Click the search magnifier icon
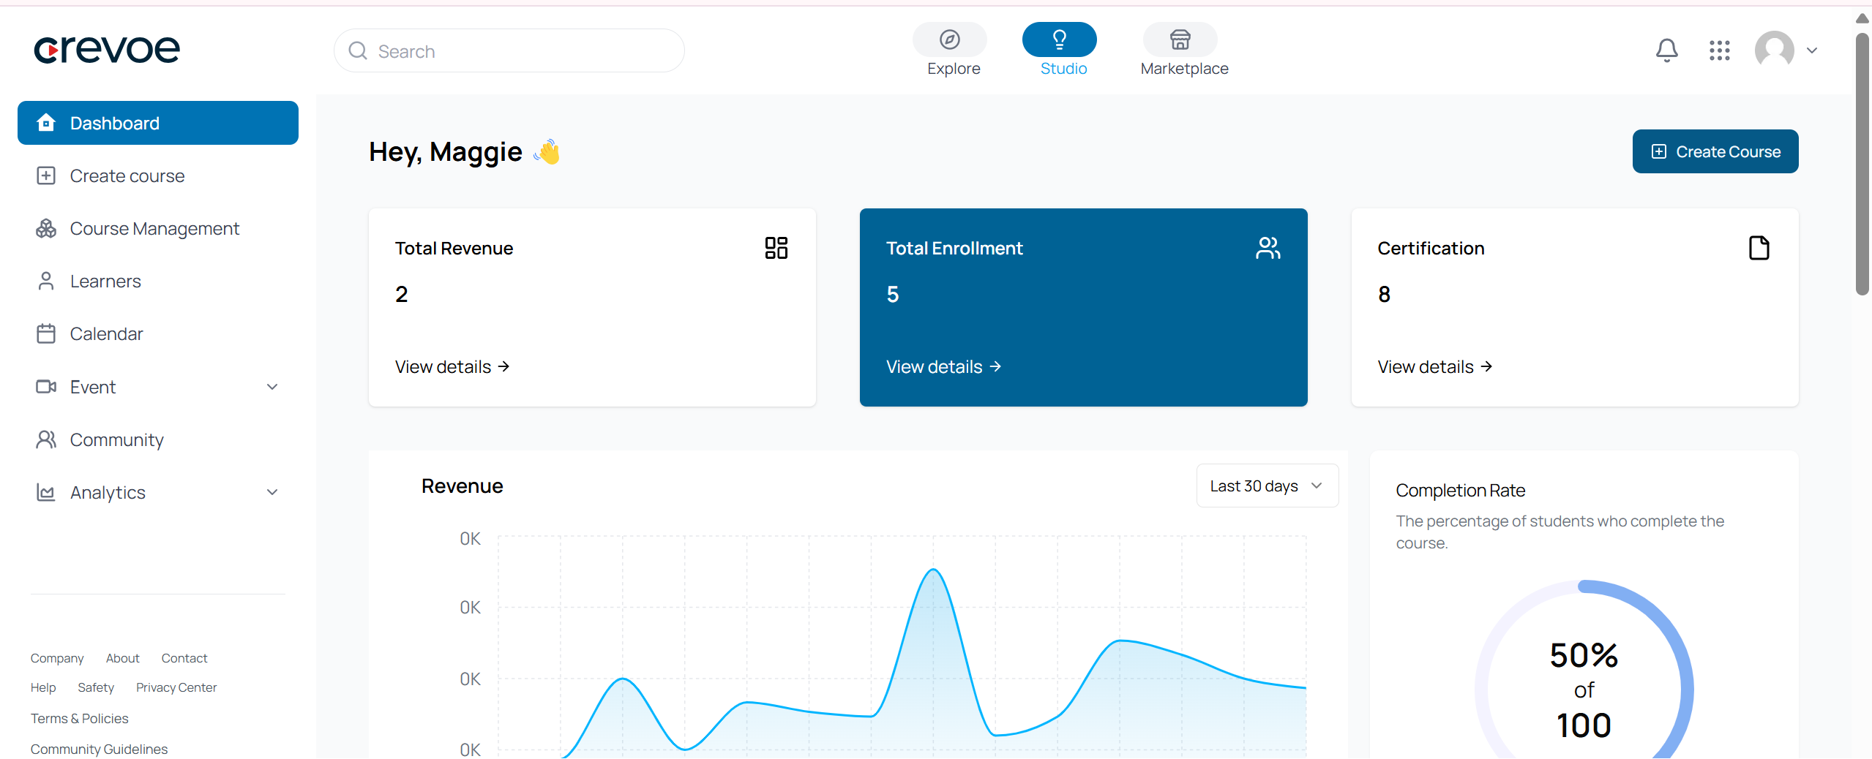Image resolution: width=1872 pixels, height=759 pixels. [x=358, y=50]
